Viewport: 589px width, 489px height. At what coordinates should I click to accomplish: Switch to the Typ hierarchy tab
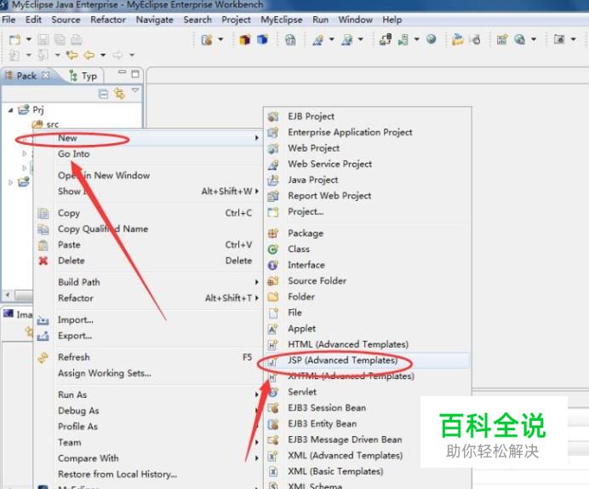[x=83, y=76]
